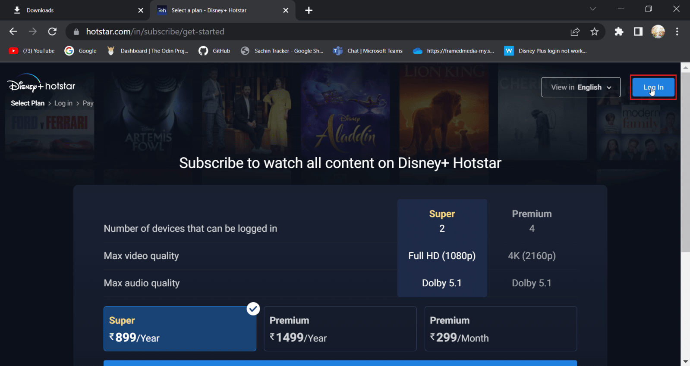Open a new browser tab
The height and width of the screenshot is (366, 690).
click(x=309, y=10)
